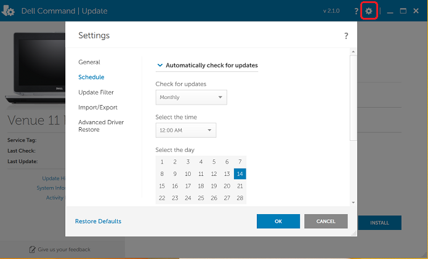Switch to the Update Filter tab
The height and width of the screenshot is (259, 428).
[96, 92]
